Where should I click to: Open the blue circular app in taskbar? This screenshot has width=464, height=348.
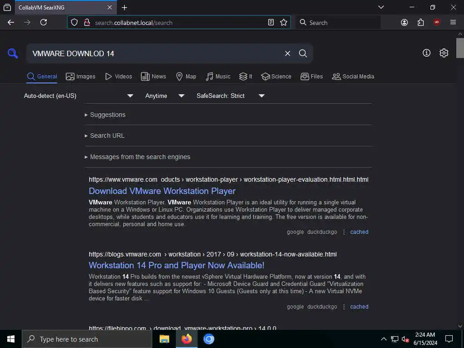[x=208, y=339]
